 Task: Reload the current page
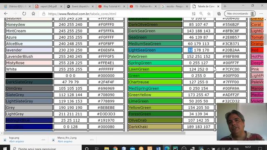tap(24, 14)
